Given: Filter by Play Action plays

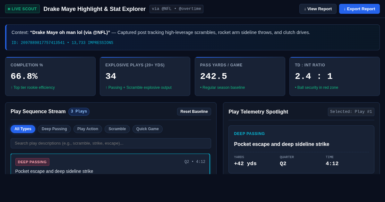Looking at the screenshot, I should pyautogui.click(x=88, y=129).
